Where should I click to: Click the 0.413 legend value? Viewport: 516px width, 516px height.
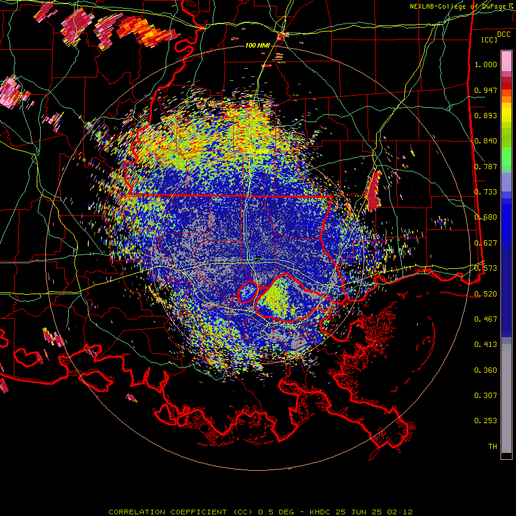click(x=486, y=345)
